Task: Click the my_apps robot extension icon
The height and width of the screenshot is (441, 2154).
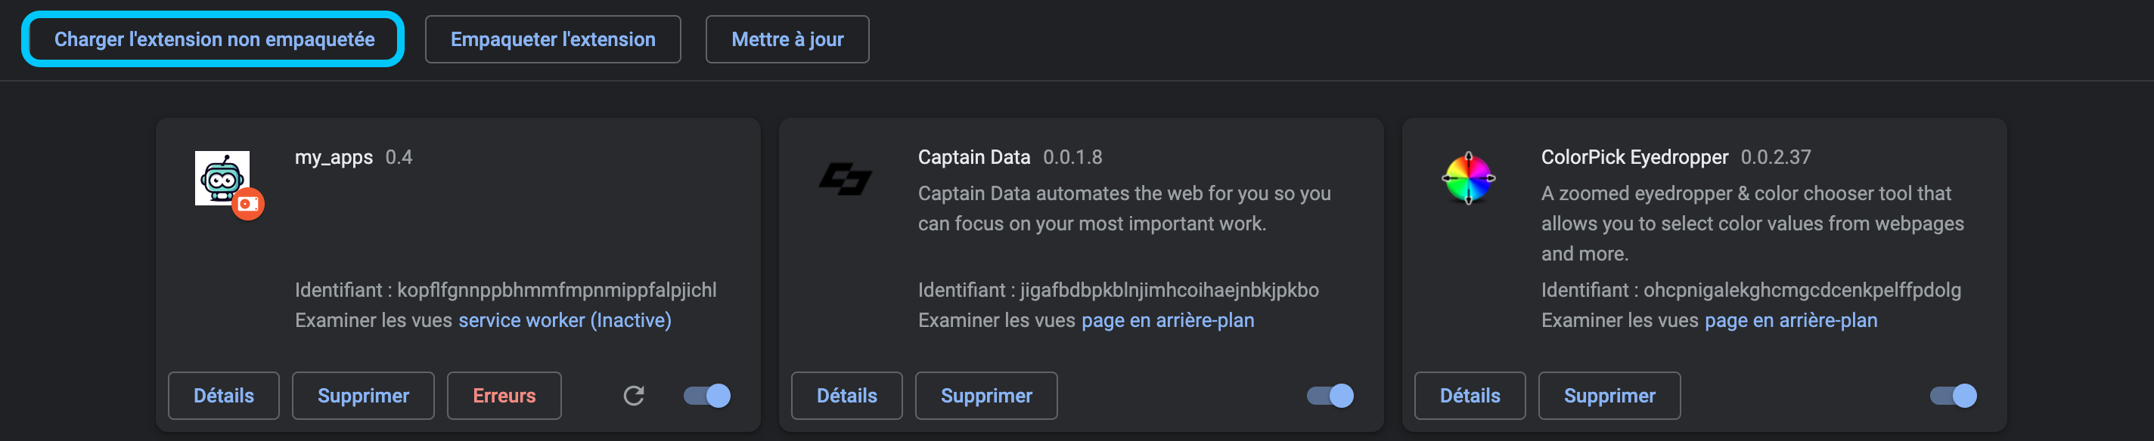Action: pos(222,178)
